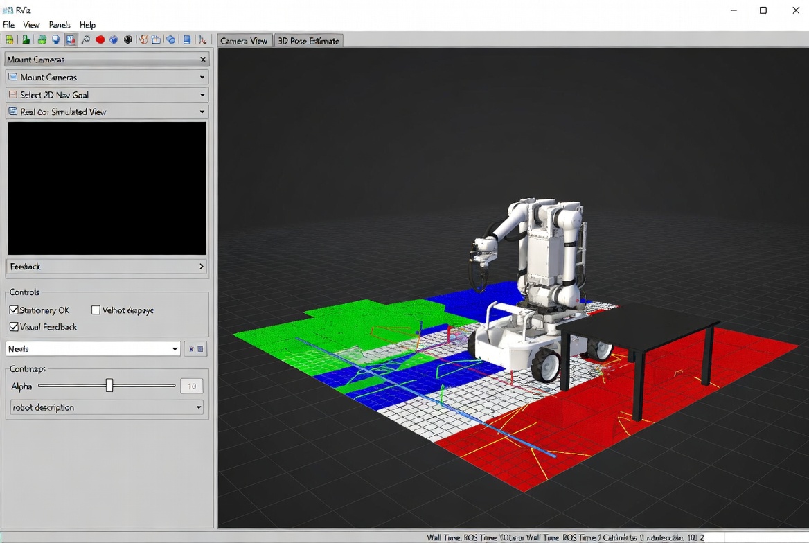Click the small grid button beside Nevils dropdown
The image size is (809, 543).
click(200, 349)
